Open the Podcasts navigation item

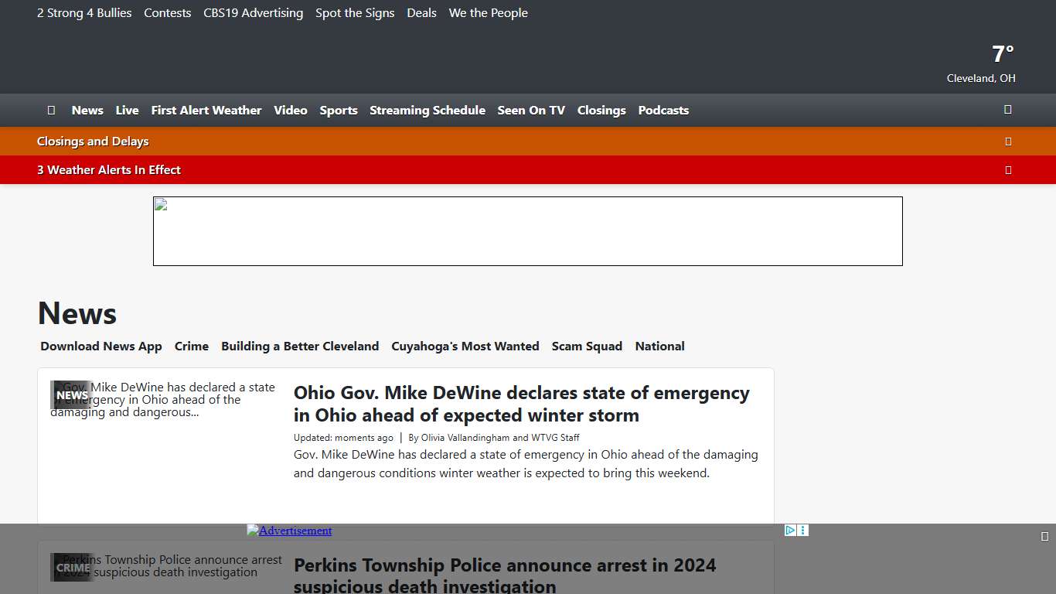pyautogui.click(x=663, y=110)
